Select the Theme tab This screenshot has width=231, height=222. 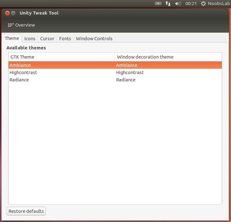tap(12, 38)
